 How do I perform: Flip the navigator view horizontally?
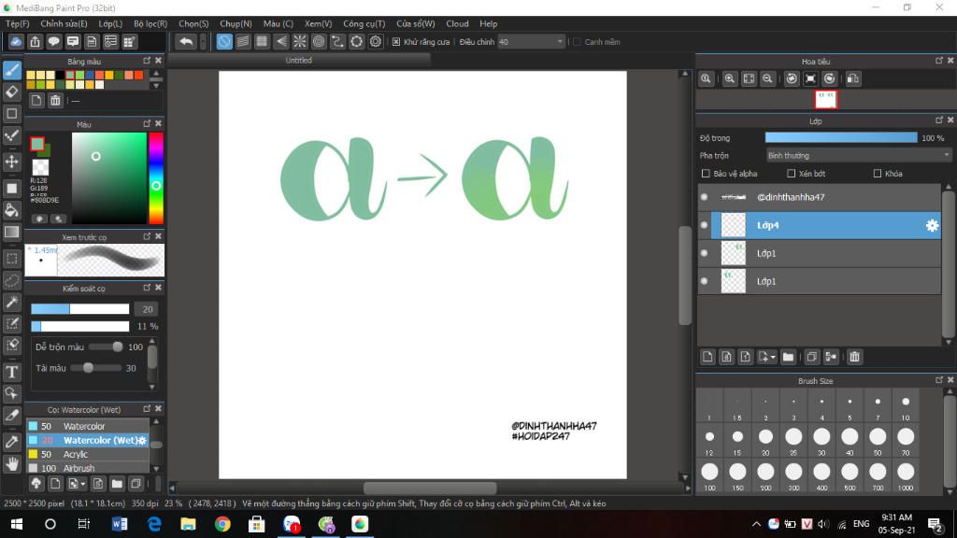point(853,78)
